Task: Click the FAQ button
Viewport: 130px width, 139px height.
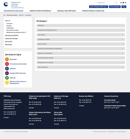Action: click(124, 7)
